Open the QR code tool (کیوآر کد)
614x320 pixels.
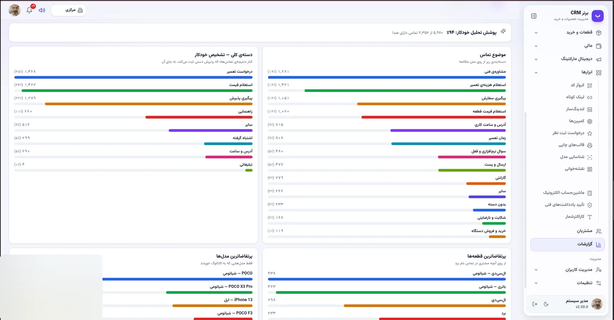[x=581, y=85]
